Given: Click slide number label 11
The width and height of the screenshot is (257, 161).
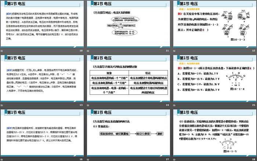Looking at the screenshot, I should coord(167,51).
